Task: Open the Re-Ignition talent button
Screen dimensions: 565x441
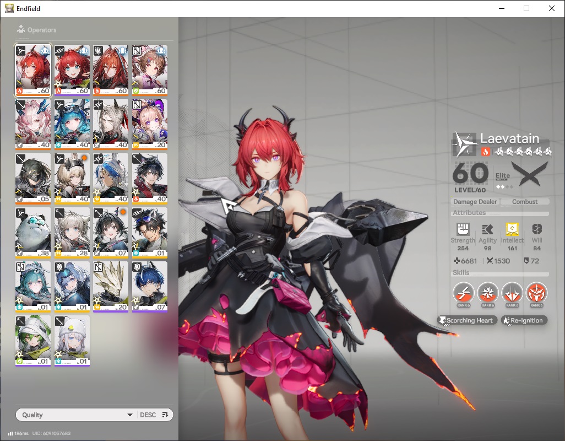Action: [x=524, y=320]
